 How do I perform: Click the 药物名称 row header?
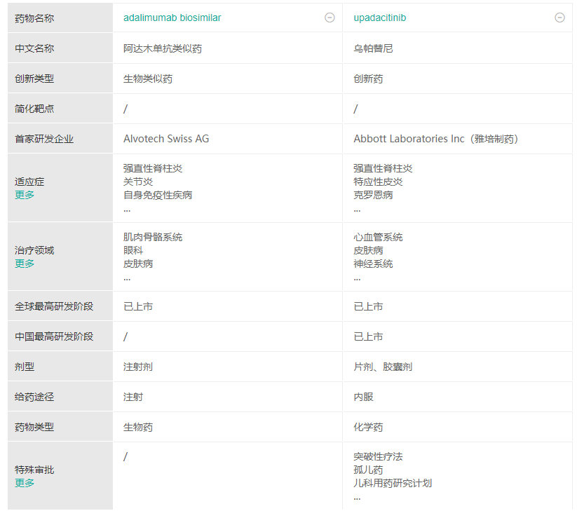34,18
